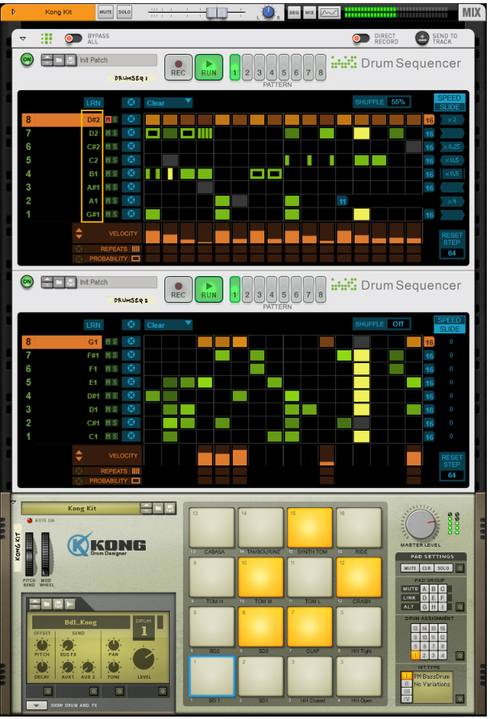Trigger the SYNTH TOM pad
The height and width of the screenshot is (719, 490).
pyautogui.click(x=309, y=527)
